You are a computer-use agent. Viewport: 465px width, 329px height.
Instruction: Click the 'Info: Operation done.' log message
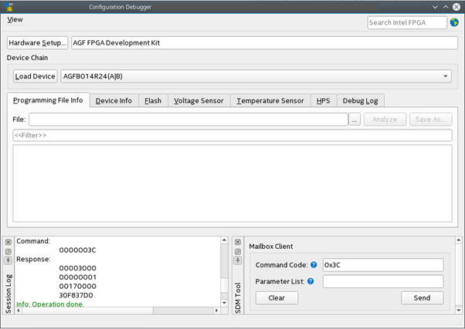pyautogui.click(x=49, y=304)
